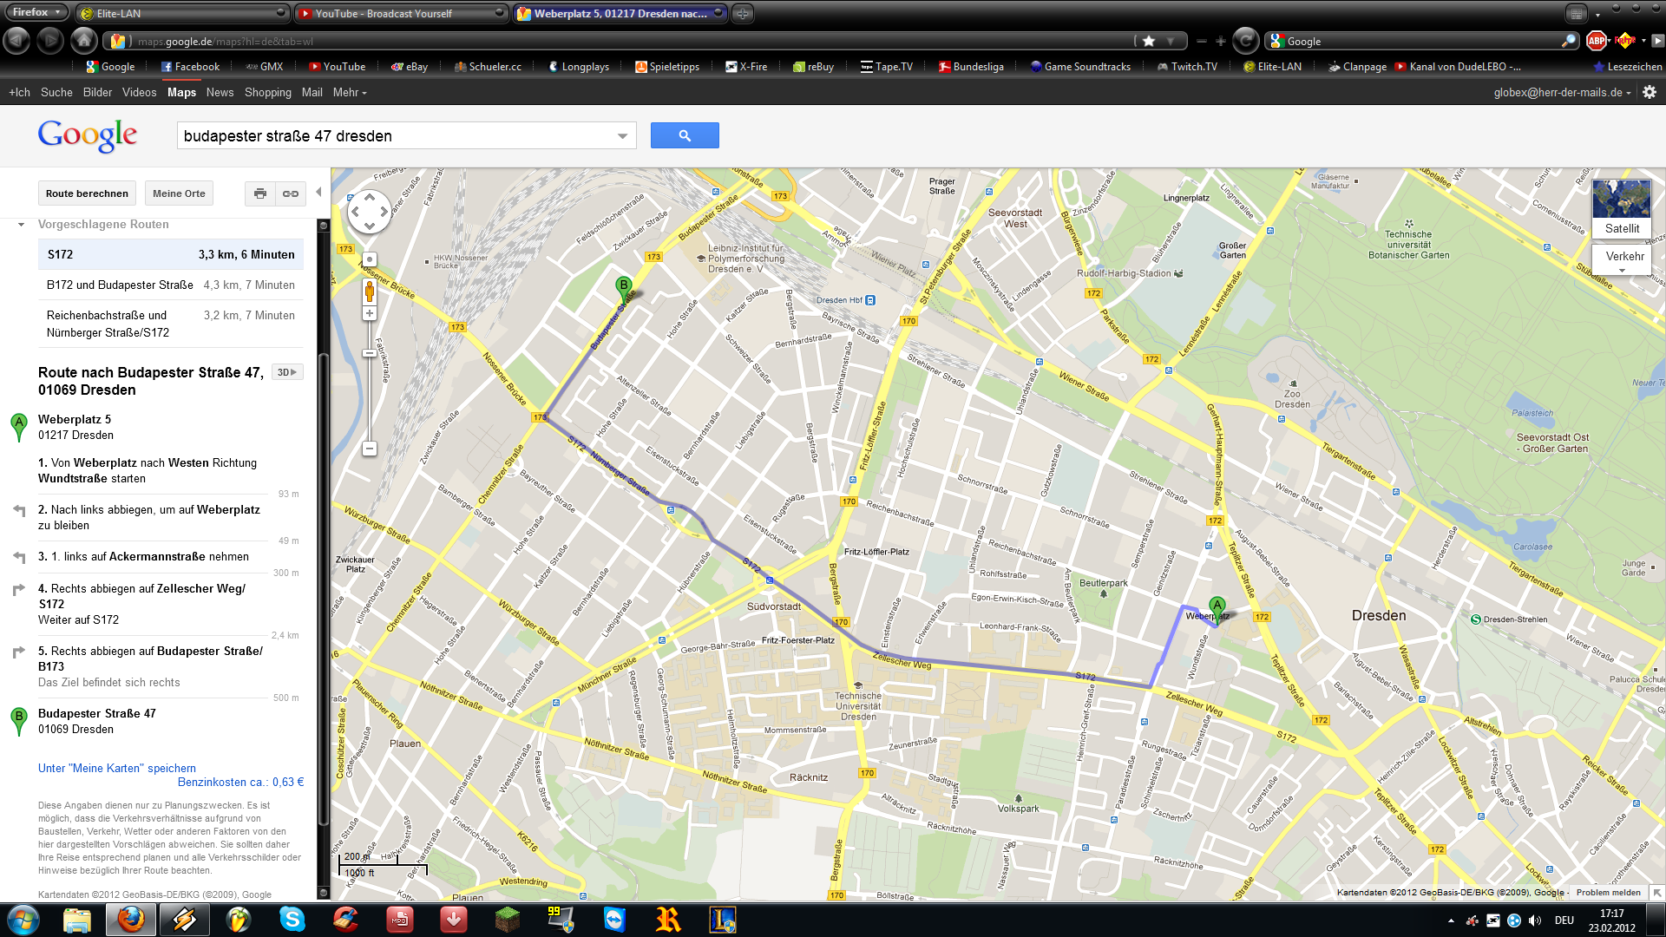This screenshot has height=937, width=1666.
Task: Open Shopping in the Google bar
Action: (268, 92)
